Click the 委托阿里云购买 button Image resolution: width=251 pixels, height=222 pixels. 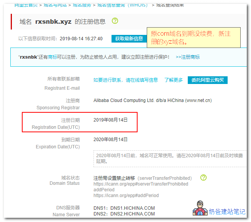tap(207, 80)
